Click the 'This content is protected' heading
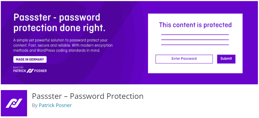259x118 pixels. click(x=195, y=25)
